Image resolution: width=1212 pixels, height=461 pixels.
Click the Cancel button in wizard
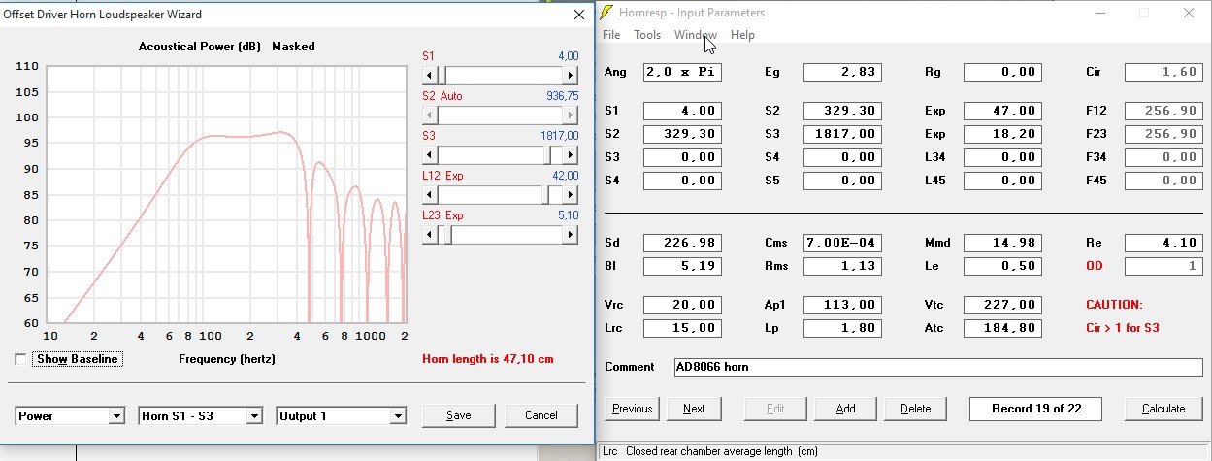pos(541,415)
